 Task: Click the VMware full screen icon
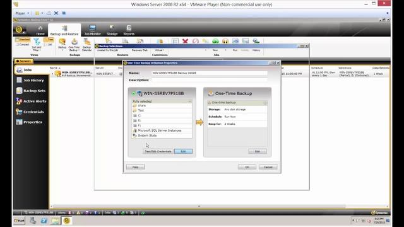click(56, 13)
